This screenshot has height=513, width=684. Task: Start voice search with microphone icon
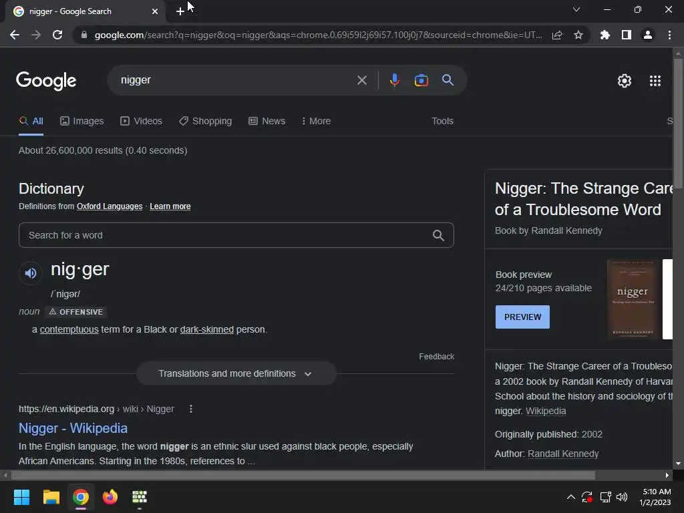(x=394, y=80)
